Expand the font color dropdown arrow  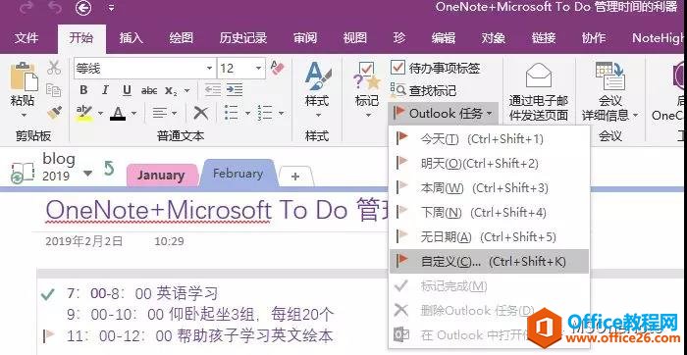click(x=133, y=114)
